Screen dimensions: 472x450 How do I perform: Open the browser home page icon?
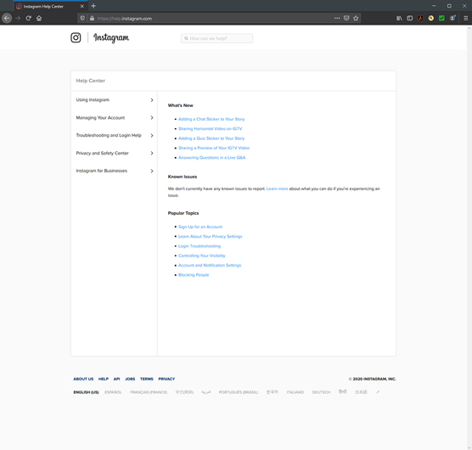point(39,18)
